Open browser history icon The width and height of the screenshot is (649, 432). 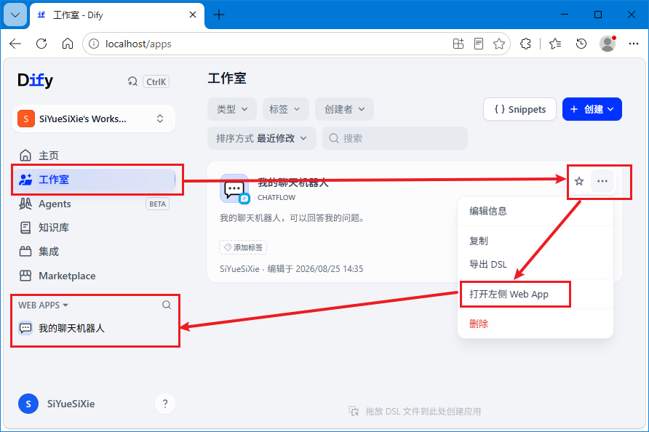click(581, 44)
